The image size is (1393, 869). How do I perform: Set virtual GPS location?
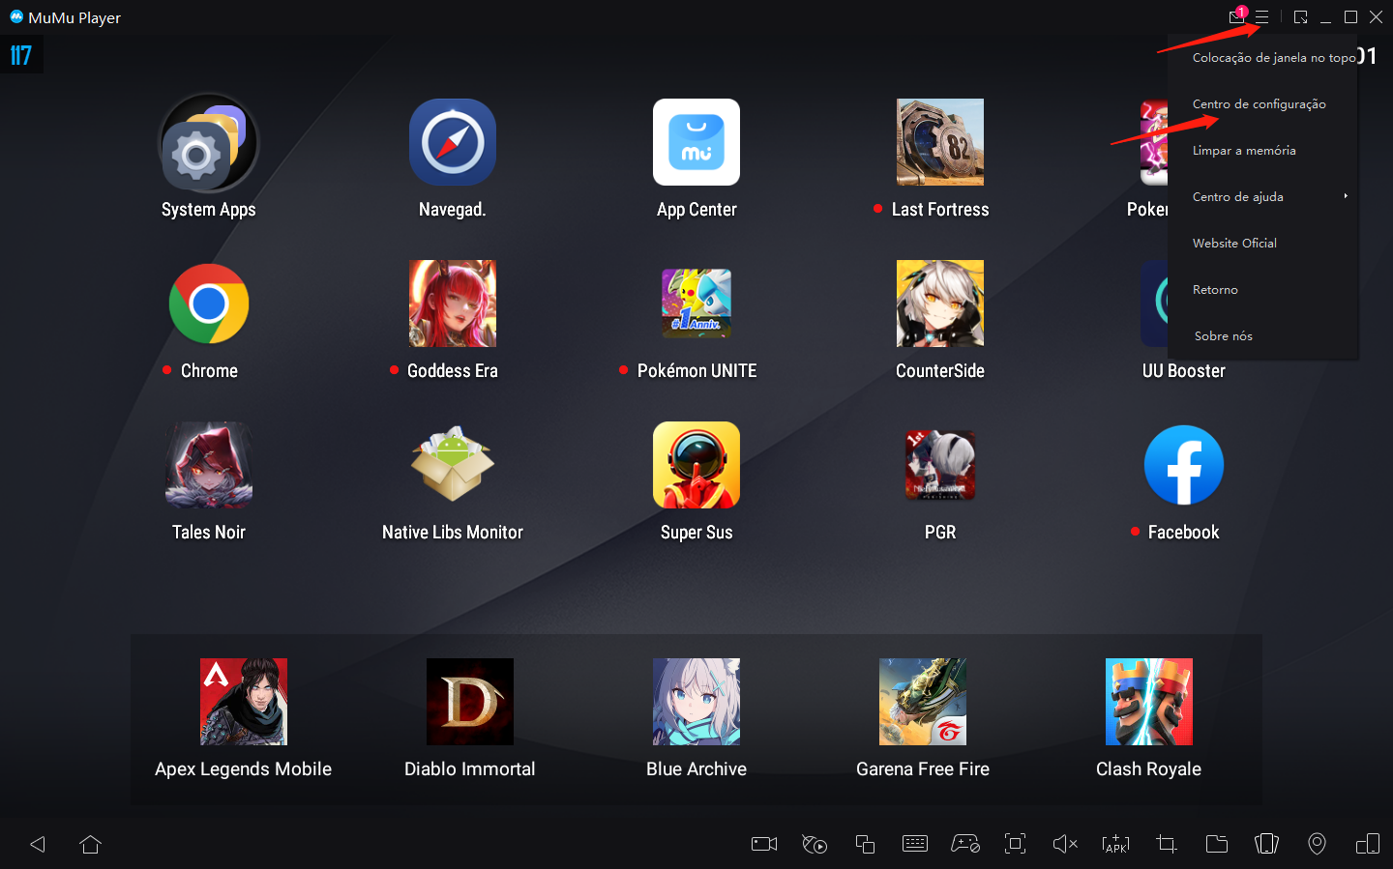pyautogui.click(x=1317, y=844)
